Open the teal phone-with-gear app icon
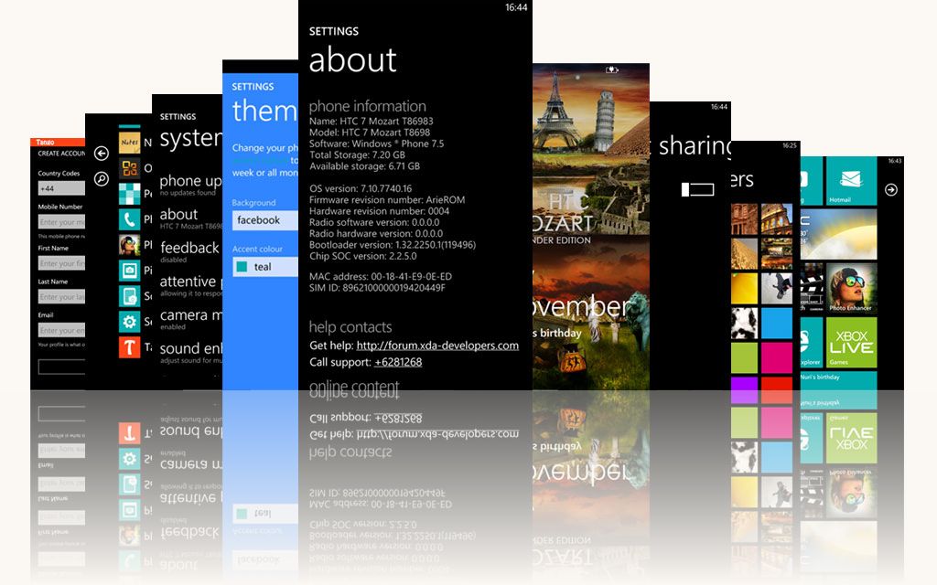 pyautogui.click(x=129, y=296)
